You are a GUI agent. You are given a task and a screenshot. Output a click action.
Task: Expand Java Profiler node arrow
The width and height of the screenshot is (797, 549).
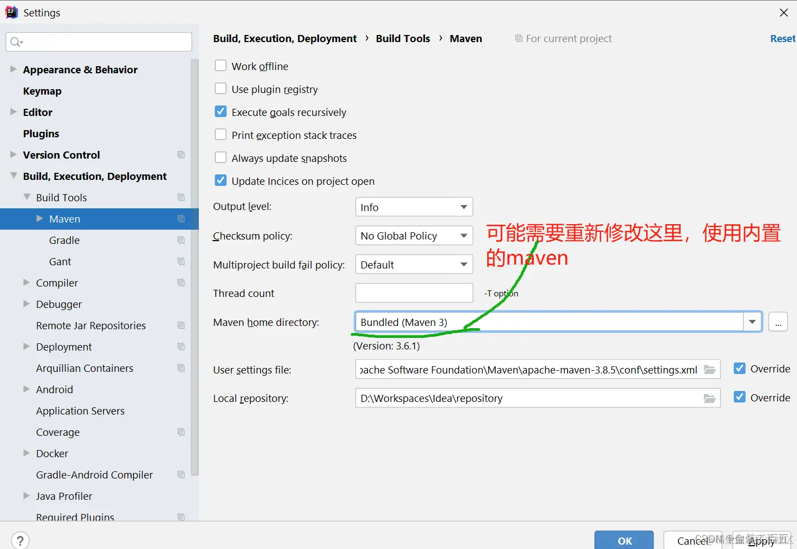coord(27,496)
